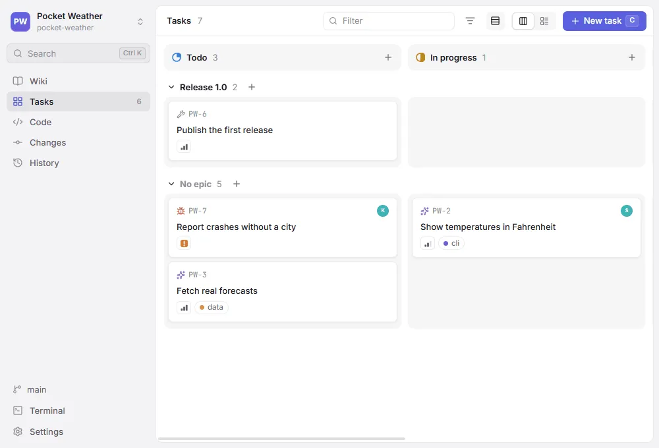Click the feature sparkle icon on PW-2
This screenshot has height=448, width=659.
[424, 211]
